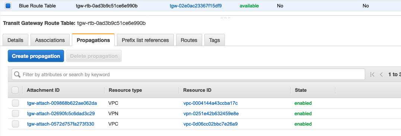Open the Tags tab
Screen dimensions: 401x136
point(214,40)
